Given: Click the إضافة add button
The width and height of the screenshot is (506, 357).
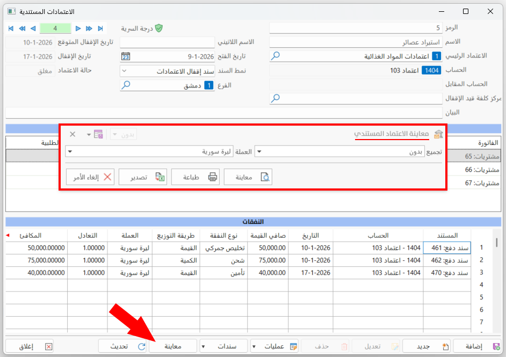Looking at the screenshot, I should [477, 346].
